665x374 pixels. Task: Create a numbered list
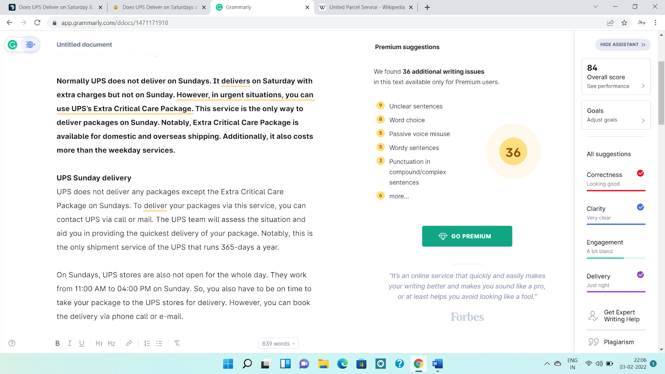(147, 343)
